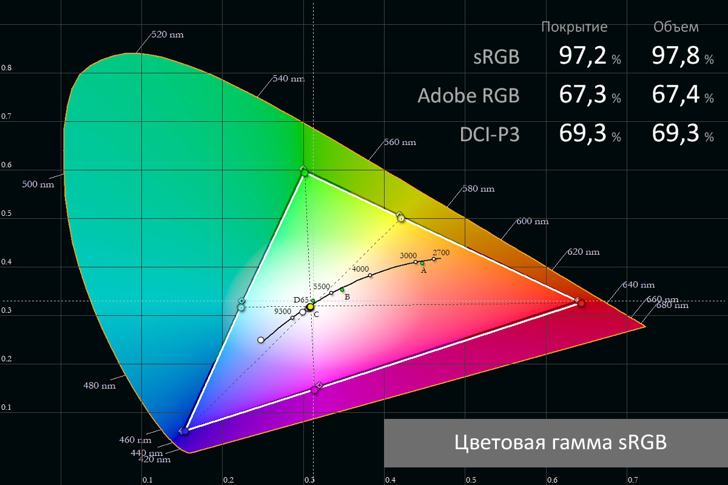
Task: Click the "Цветовая гамма sRGB" caption banner
Action: tap(556, 442)
